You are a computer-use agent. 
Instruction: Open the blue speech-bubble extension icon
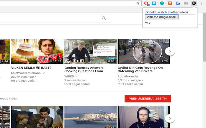point(154,3)
